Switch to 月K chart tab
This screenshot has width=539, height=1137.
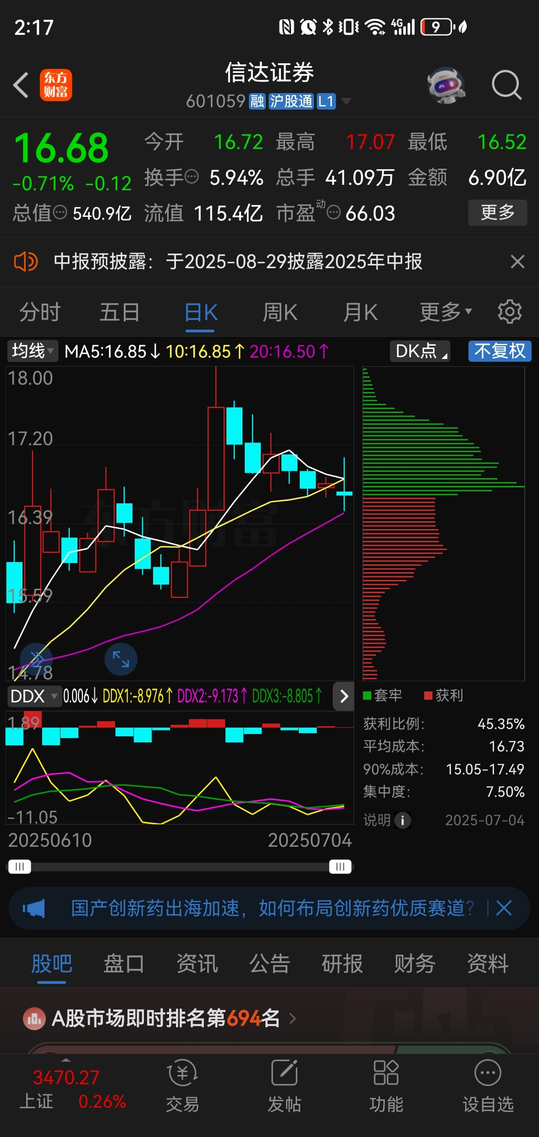pos(361,313)
